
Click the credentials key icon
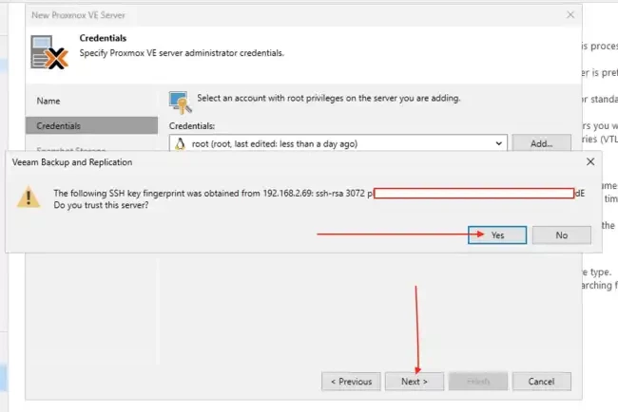180,103
